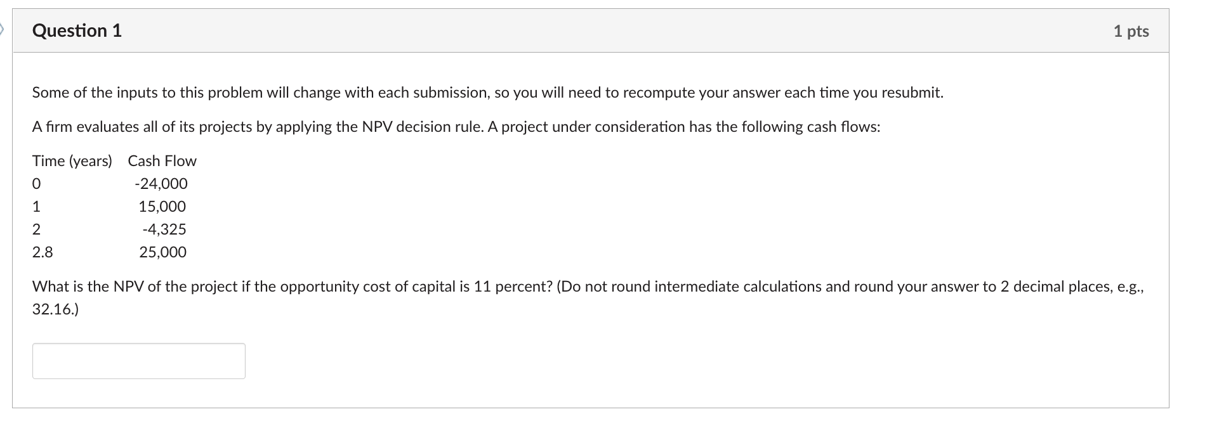Screen dimensions: 1212x426
Task: Click inside the NPV answer input box
Action: click(138, 360)
